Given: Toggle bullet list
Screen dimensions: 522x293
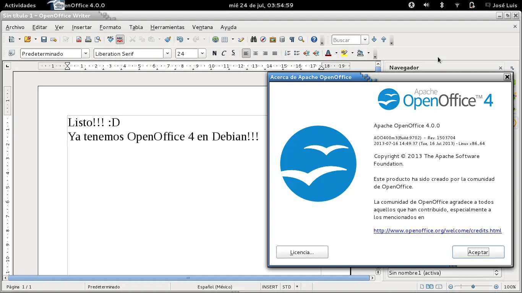Looking at the screenshot, I should click(297, 53).
